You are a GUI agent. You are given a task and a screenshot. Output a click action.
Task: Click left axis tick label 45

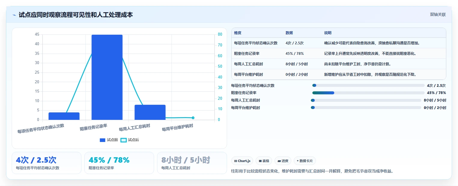[x=37, y=34]
